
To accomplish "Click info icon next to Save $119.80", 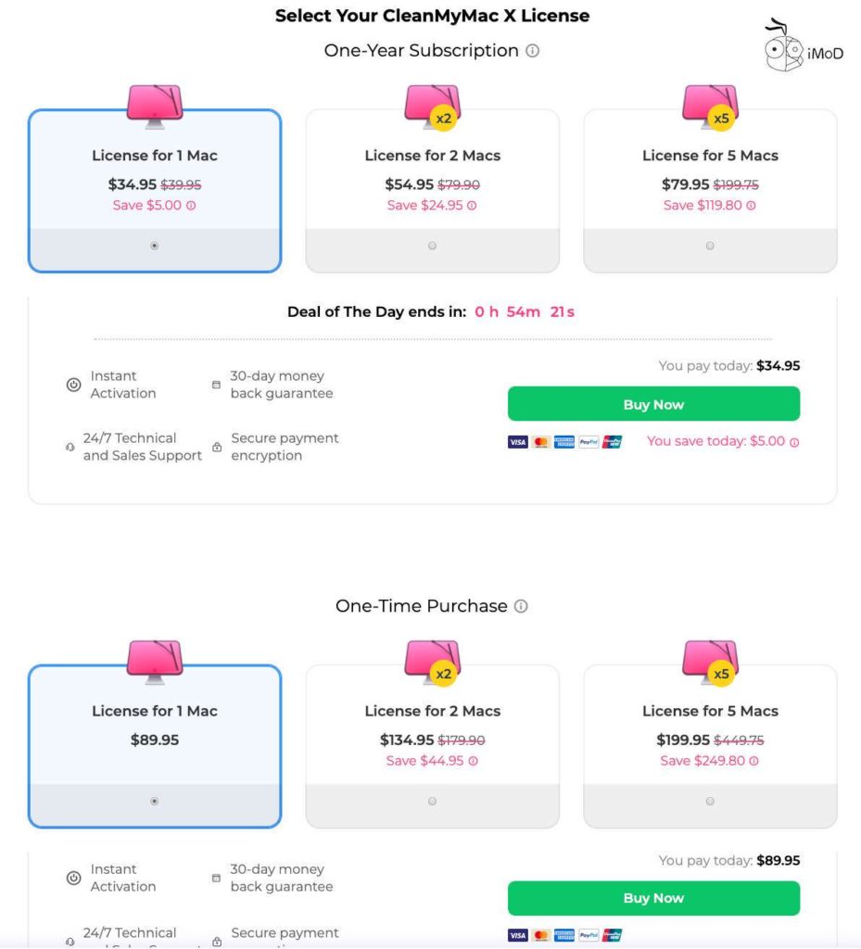I will 751,206.
